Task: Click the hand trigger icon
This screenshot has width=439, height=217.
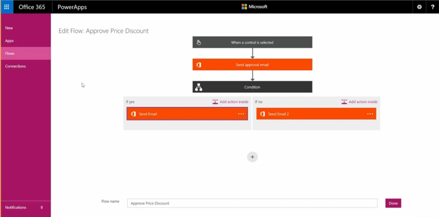Action: coord(199,43)
